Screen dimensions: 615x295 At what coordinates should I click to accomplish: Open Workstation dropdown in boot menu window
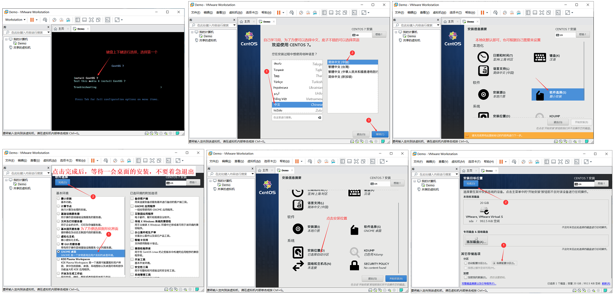click(x=15, y=20)
